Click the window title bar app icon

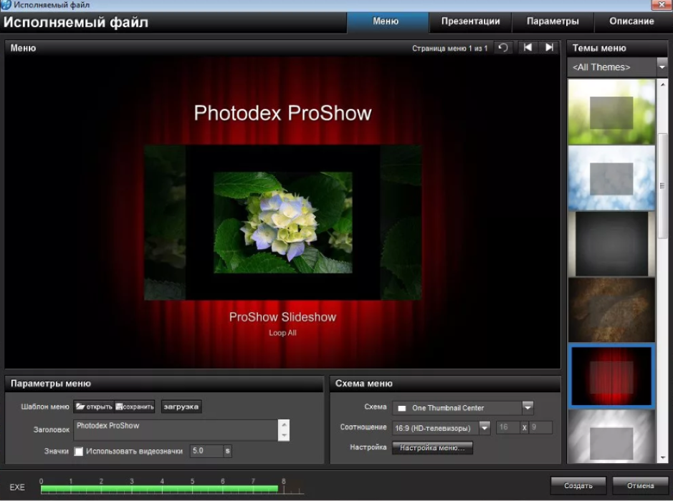6,5
